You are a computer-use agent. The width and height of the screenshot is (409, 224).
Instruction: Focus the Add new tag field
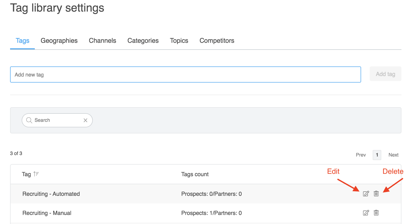point(185,74)
